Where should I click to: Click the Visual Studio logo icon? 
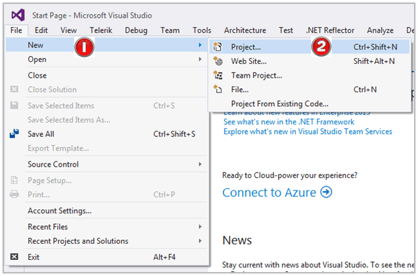click(x=18, y=15)
